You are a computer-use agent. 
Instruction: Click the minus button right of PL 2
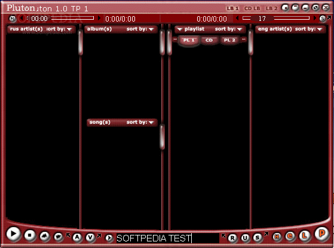point(244,39)
